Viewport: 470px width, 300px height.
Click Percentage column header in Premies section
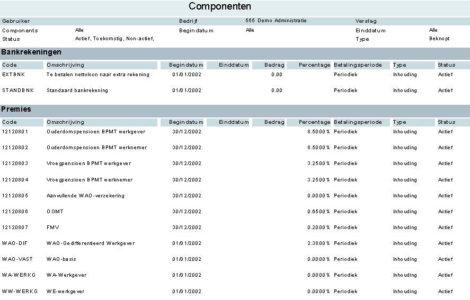(x=314, y=122)
